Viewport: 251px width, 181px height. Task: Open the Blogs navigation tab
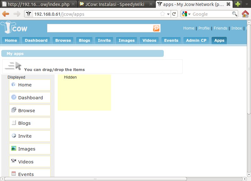84,41
